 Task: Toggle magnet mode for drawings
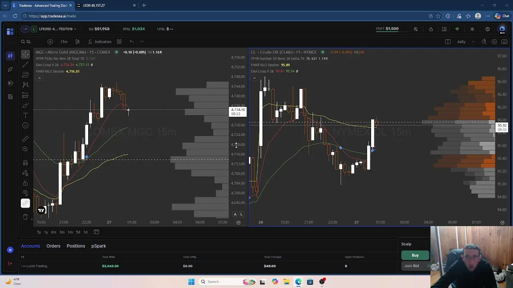point(25,163)
